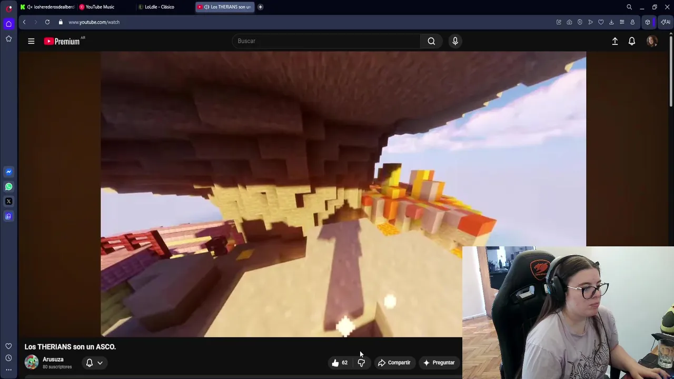
Task: Dislike the video with thumbs down
Action: point(361,363)
